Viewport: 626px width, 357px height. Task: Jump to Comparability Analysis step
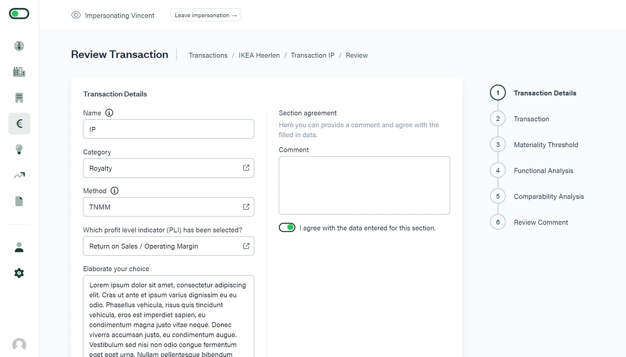pos(549,197)
